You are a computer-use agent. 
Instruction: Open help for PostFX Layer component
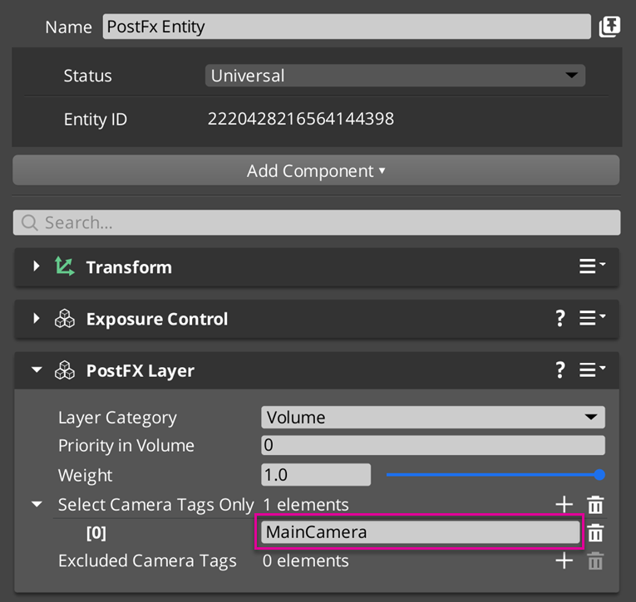tap(560, 370)
